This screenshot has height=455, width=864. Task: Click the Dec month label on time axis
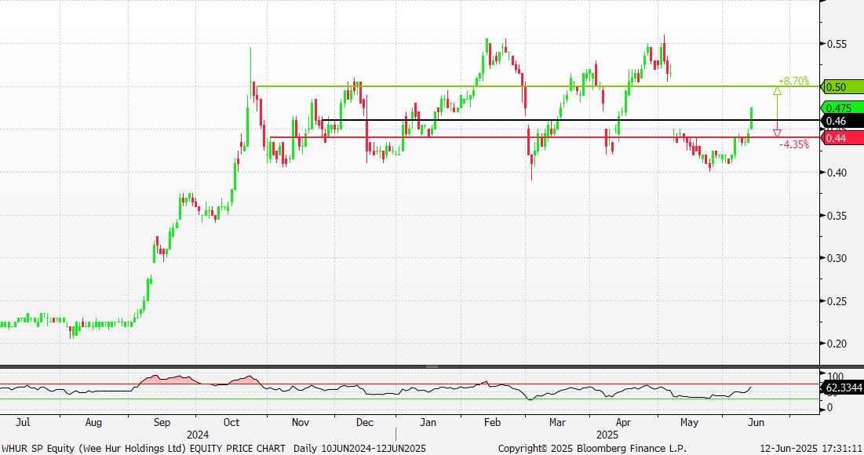[x=365, y=423]
